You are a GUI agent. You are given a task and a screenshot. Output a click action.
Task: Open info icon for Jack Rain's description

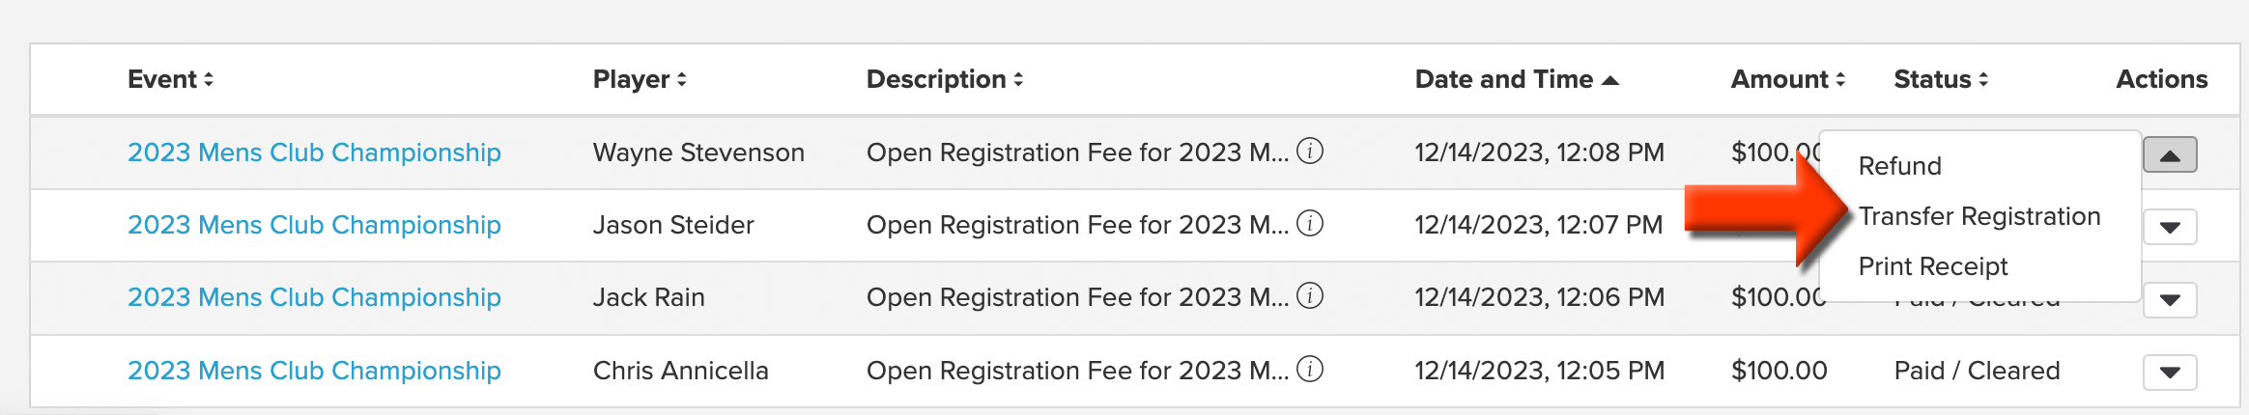point(1310,295)
